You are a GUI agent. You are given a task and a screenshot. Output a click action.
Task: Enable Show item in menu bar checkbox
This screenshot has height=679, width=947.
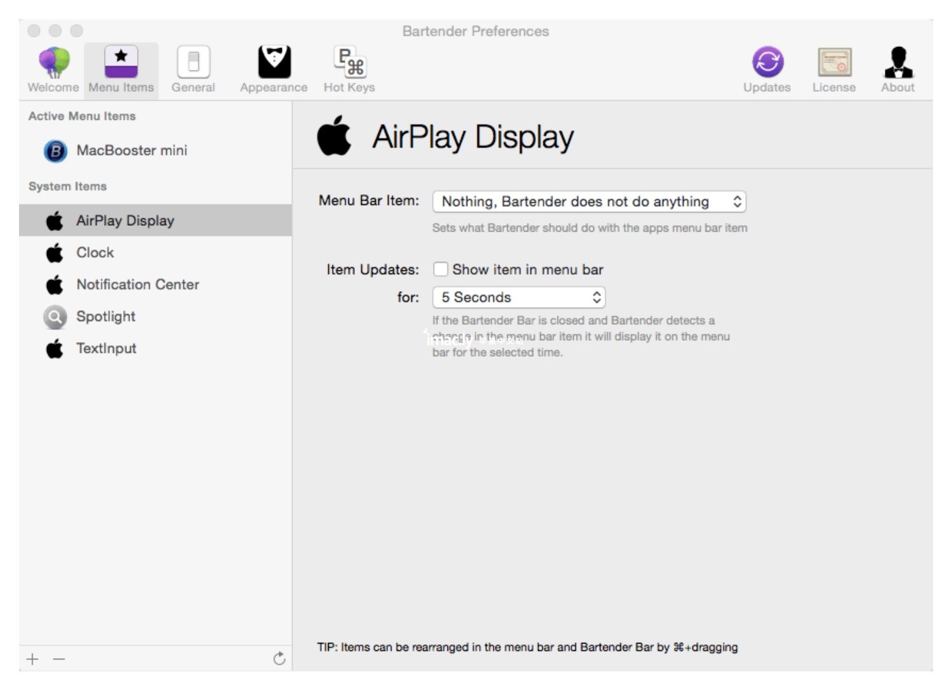(440, 269)
